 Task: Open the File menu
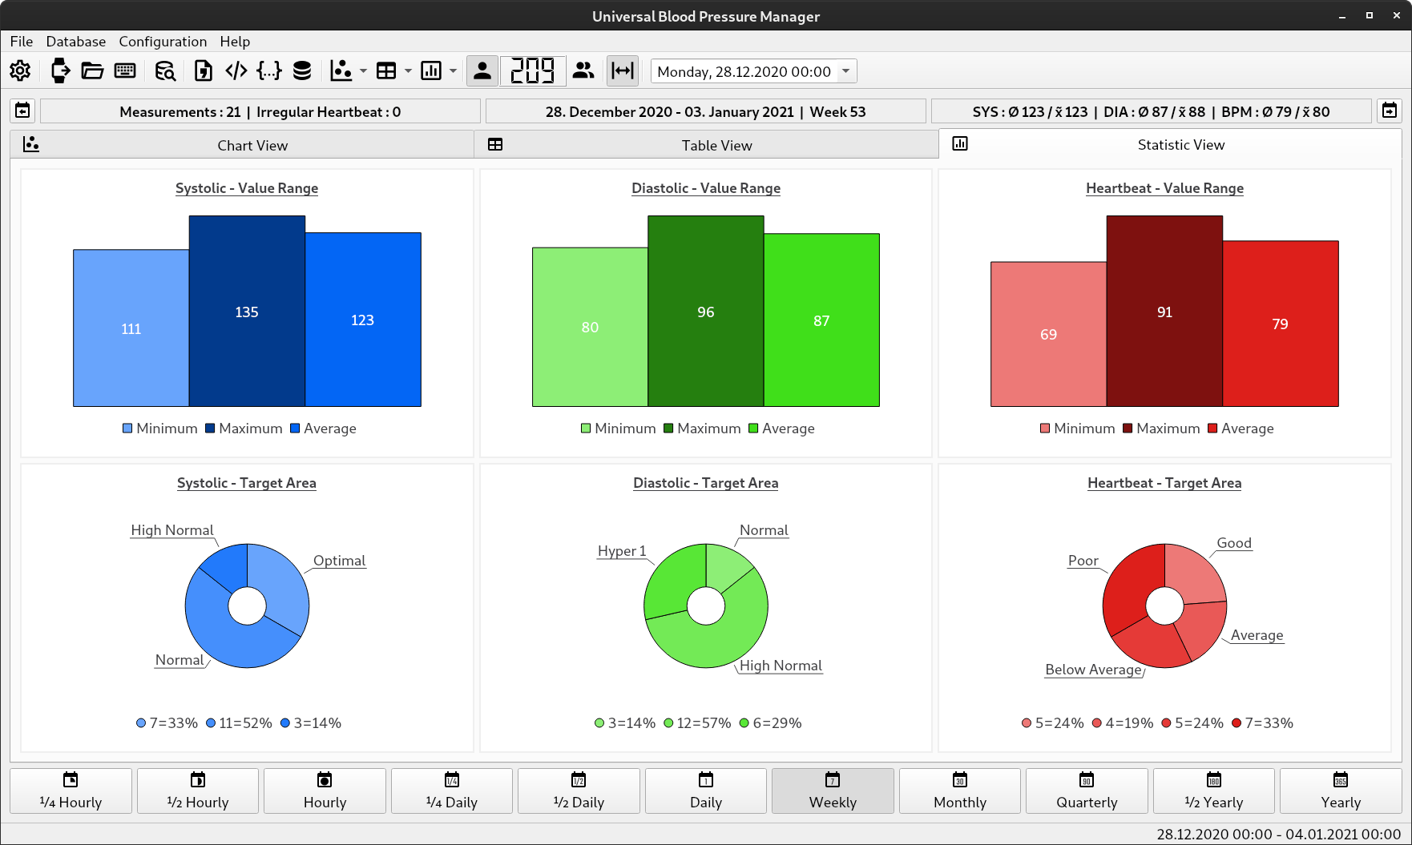22,42
